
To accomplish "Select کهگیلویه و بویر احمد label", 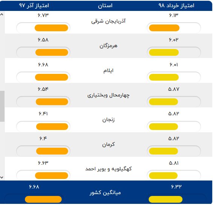I will pyautogui.click(x=108, y=169).
